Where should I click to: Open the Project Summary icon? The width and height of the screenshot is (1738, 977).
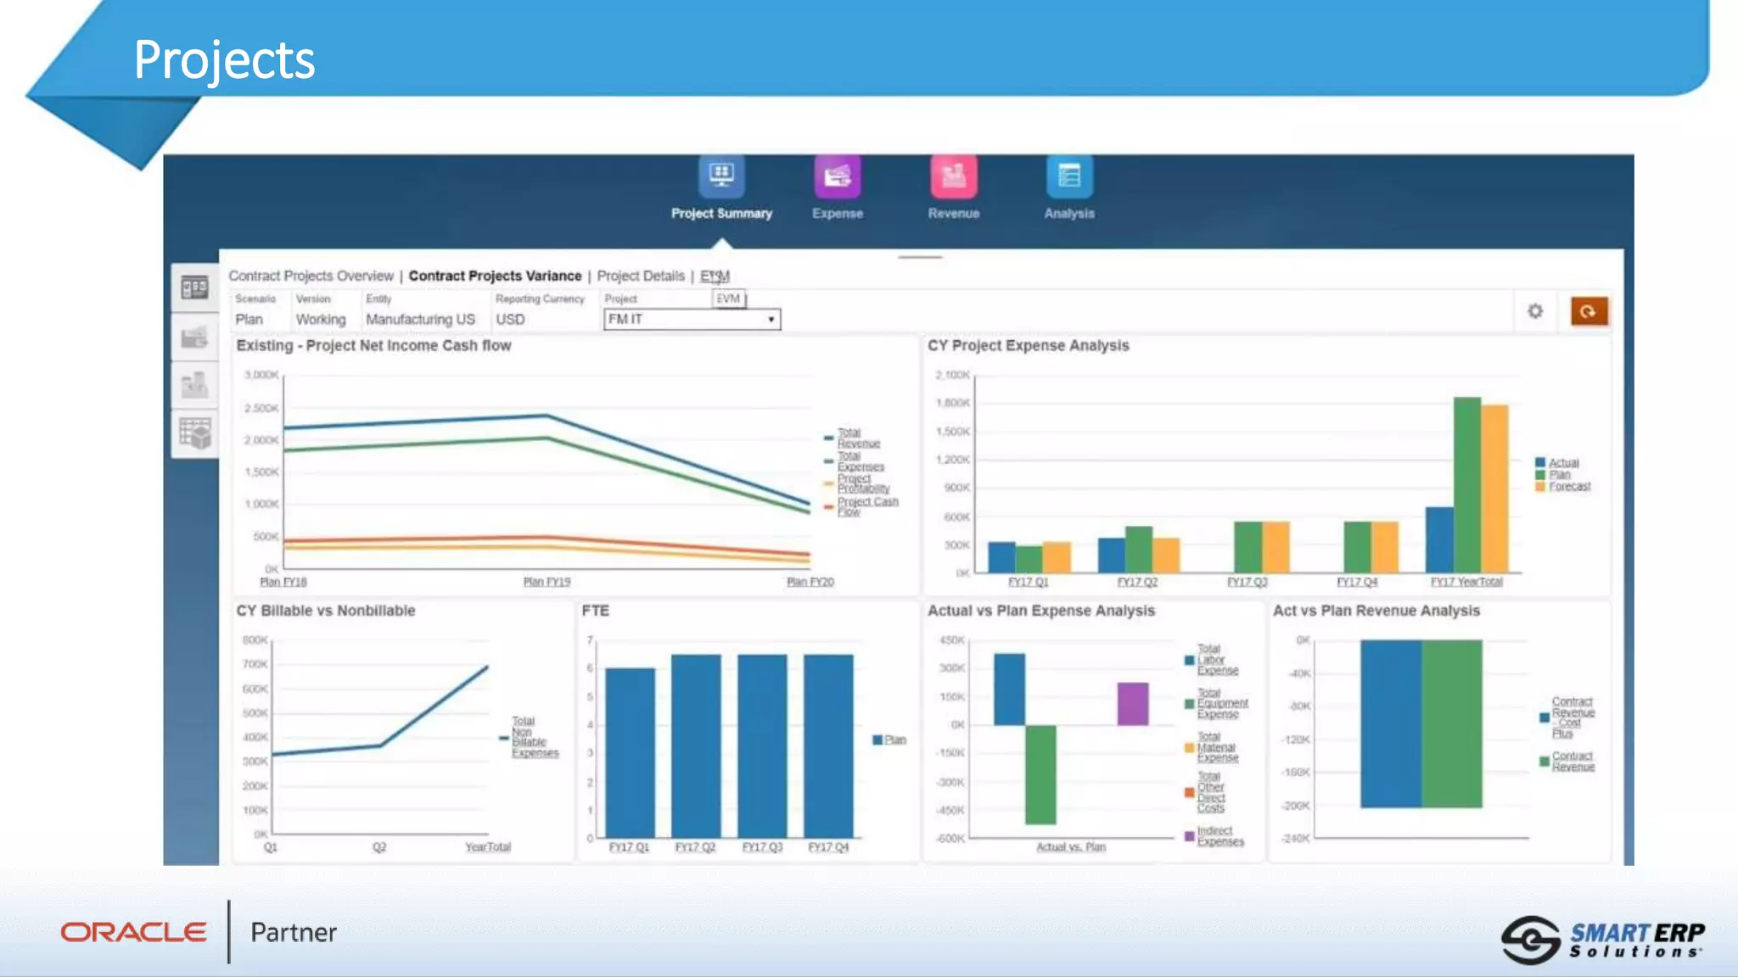coord(721,176)
